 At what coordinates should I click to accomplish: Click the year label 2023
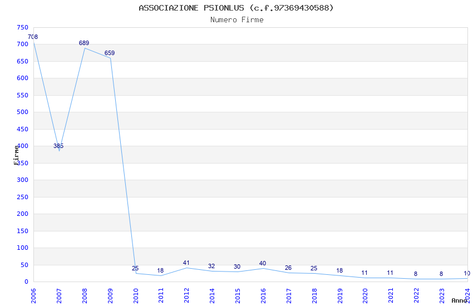[x=442, y=296]
